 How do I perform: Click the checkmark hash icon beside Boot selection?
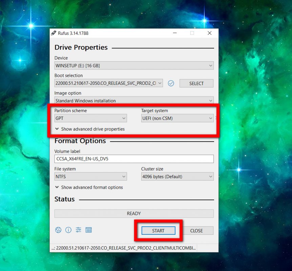pyautogui.click(x=171, y=83)
